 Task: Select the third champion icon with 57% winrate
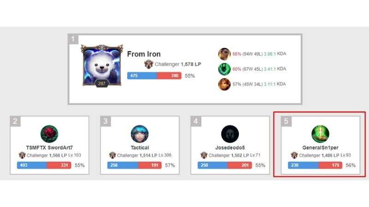pyautogui.click(x=224, y=84)
